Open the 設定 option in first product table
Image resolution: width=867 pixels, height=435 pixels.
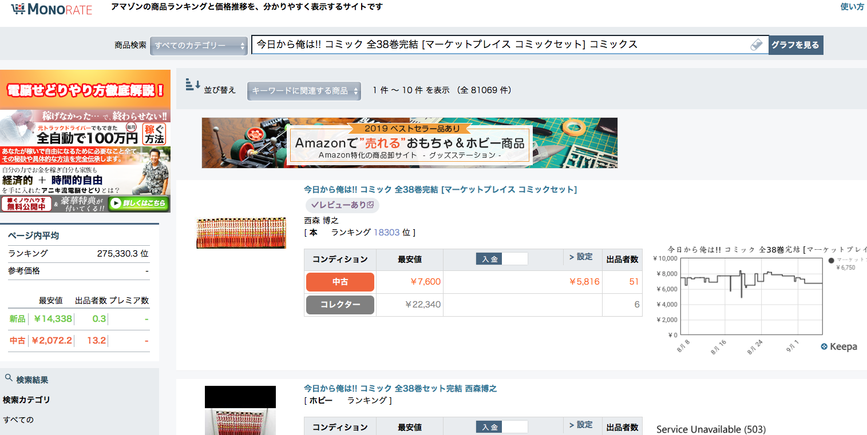click(x=581, y=257)
